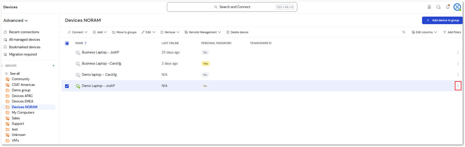
Task: Collapse the GROUPS section arrow
Action: pyautogui.click(x=2, y=66)
